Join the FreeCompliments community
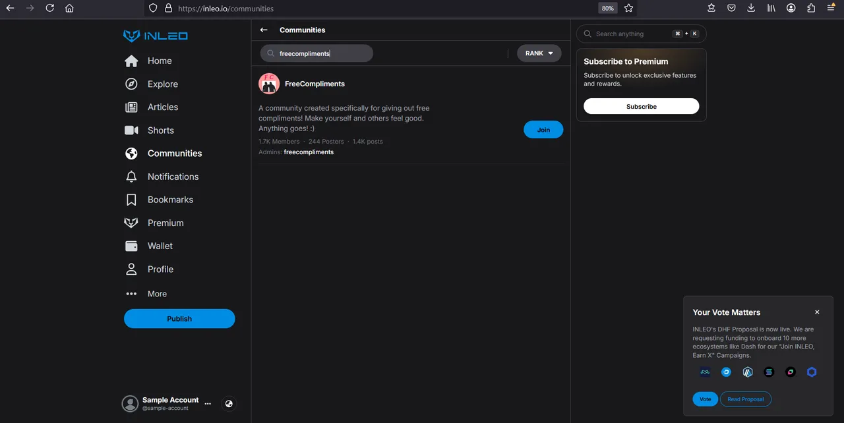Viewport: 844px width, 423px height. [x=543, y=130]
